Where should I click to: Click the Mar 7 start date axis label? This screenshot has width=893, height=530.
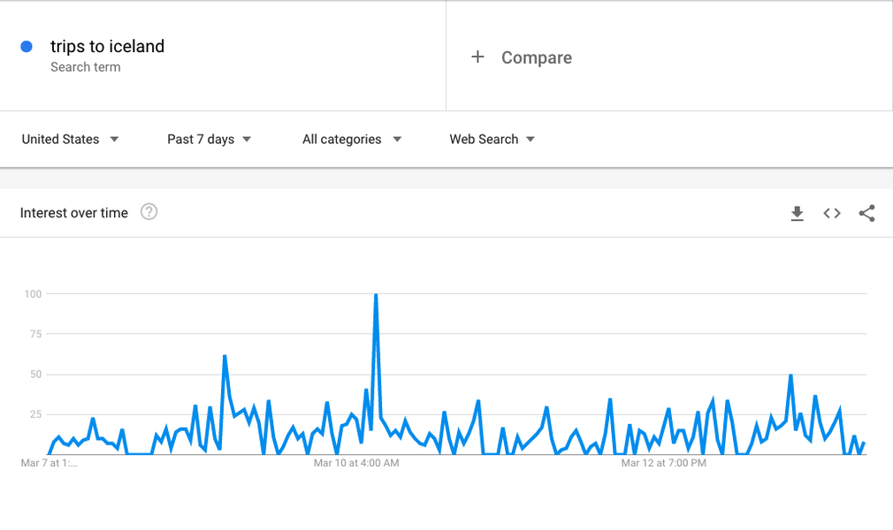49,463
